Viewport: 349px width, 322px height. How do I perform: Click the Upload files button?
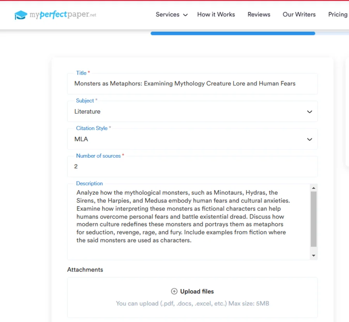192,291
